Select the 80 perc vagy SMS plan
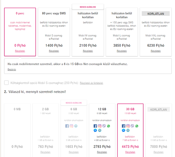 click(54, 32)
